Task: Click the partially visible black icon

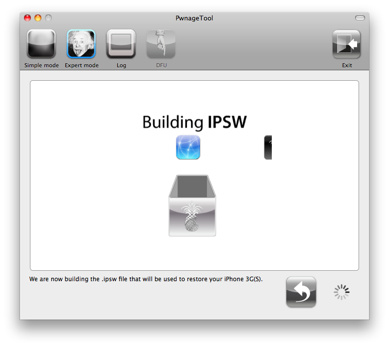Action: (268, 148)
